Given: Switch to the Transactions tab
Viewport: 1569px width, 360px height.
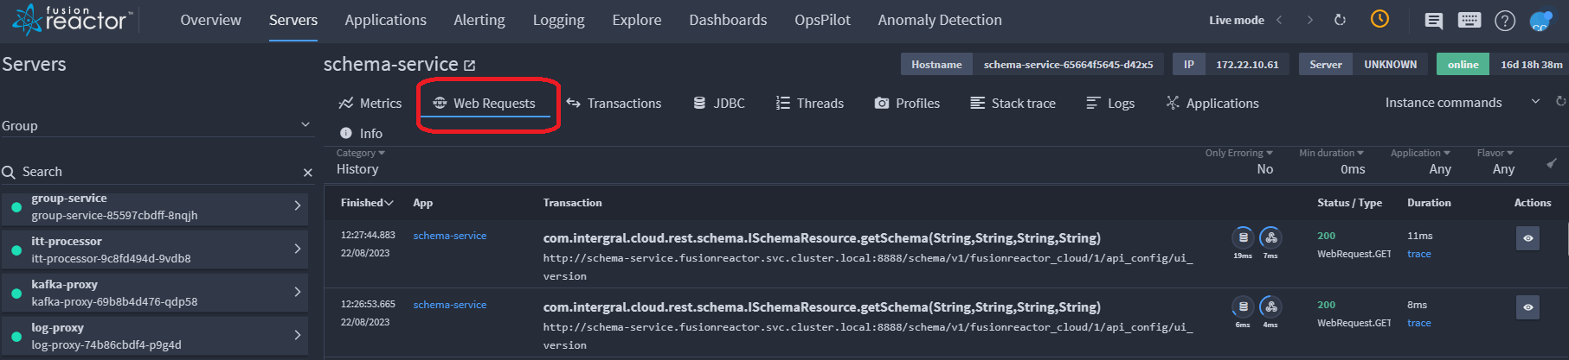Looking at the screenshot, I should (614, 103).
